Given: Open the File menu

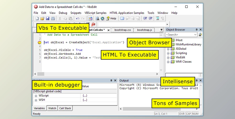Looking at the screenshot, I should click(36, 13).
